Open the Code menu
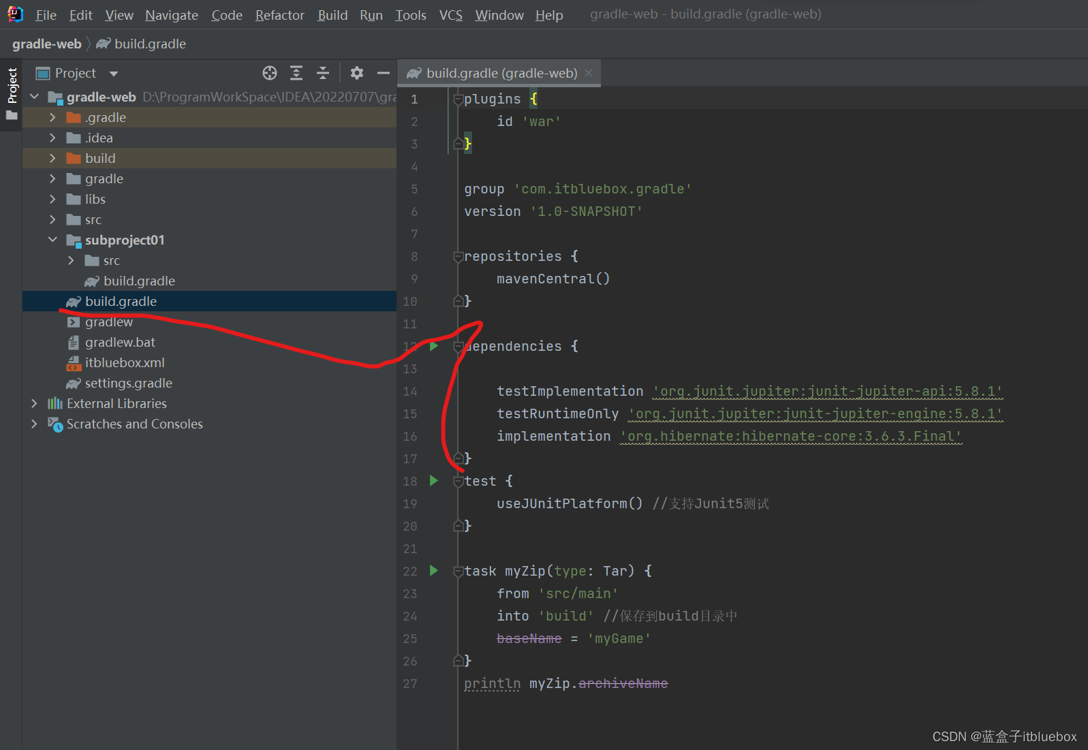 [x=227, y=15]
